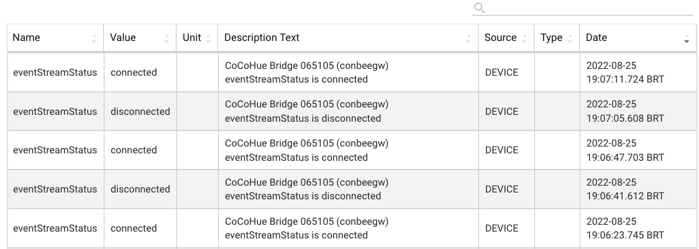Sort by Description Text column arrows
Viewport: 699px width, 249px height.
point(468,38)
